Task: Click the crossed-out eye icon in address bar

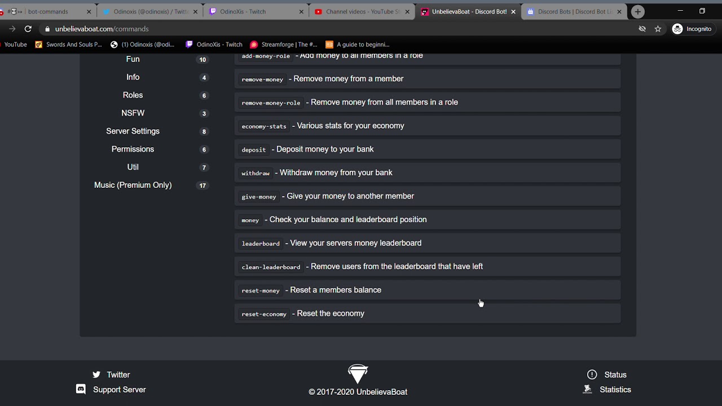Action: [642, 29]
